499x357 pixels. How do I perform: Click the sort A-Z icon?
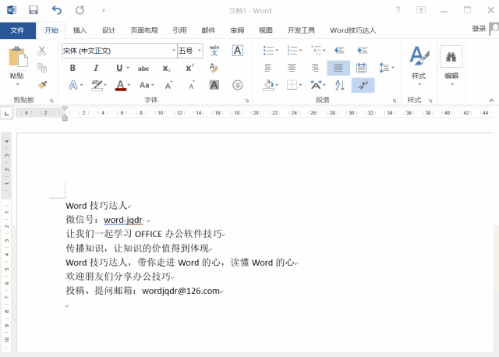pyautogui.click(x=340, y=85)
